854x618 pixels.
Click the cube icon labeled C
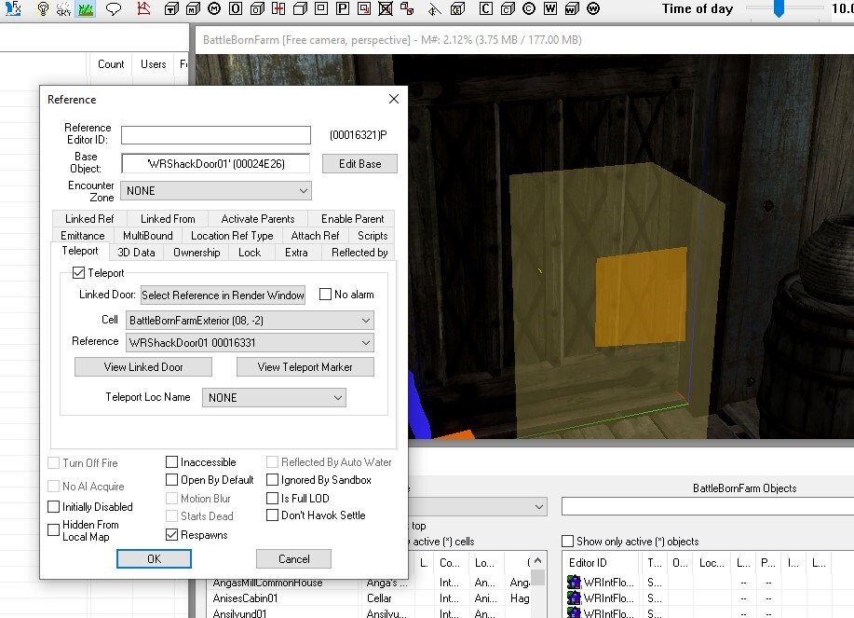click(x=508, y=8)
